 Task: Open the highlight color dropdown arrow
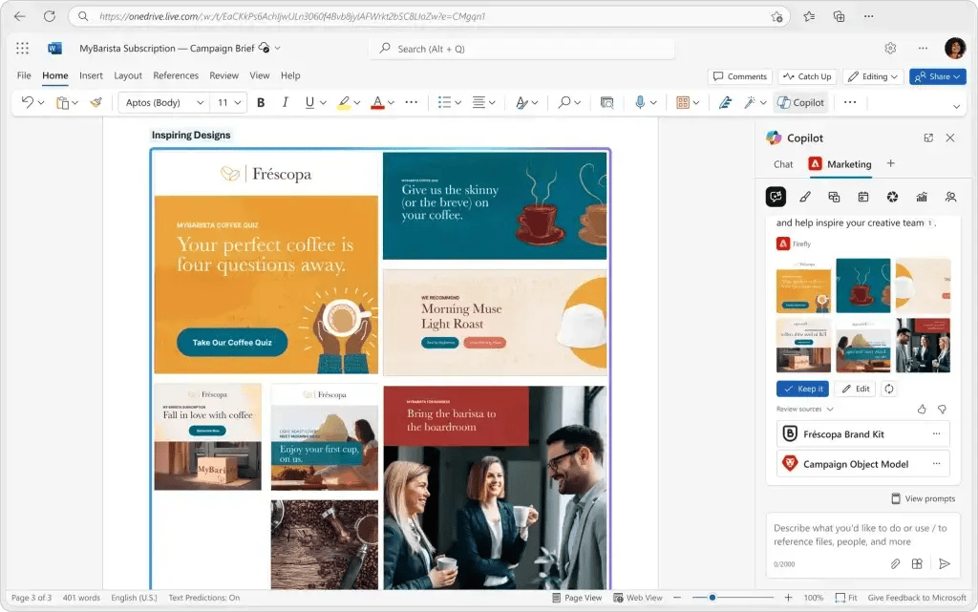(357, 103)
